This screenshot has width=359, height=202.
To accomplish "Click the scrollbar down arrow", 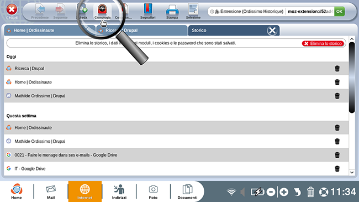I will [352, 172].
